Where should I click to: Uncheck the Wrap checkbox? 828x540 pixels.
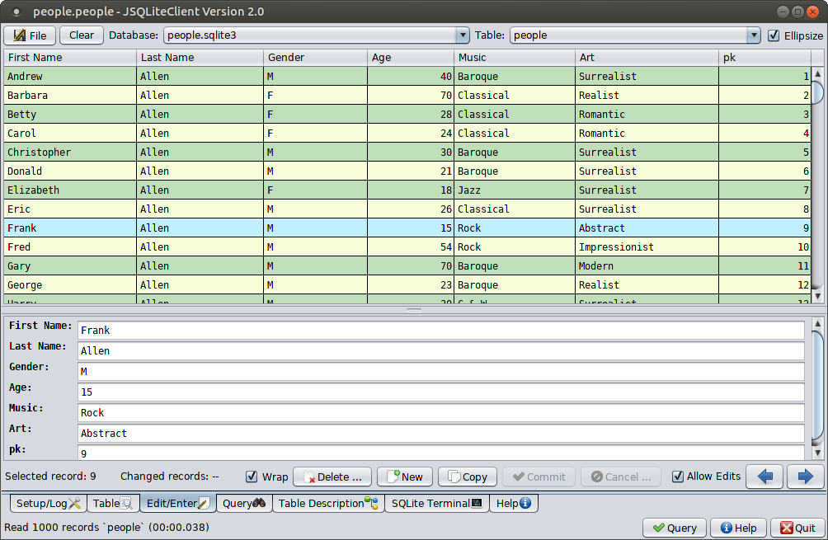point(252,477)
